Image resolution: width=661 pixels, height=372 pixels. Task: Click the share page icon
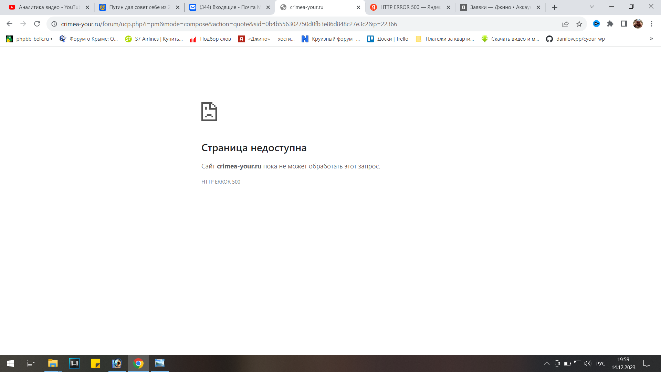[565, 24]
